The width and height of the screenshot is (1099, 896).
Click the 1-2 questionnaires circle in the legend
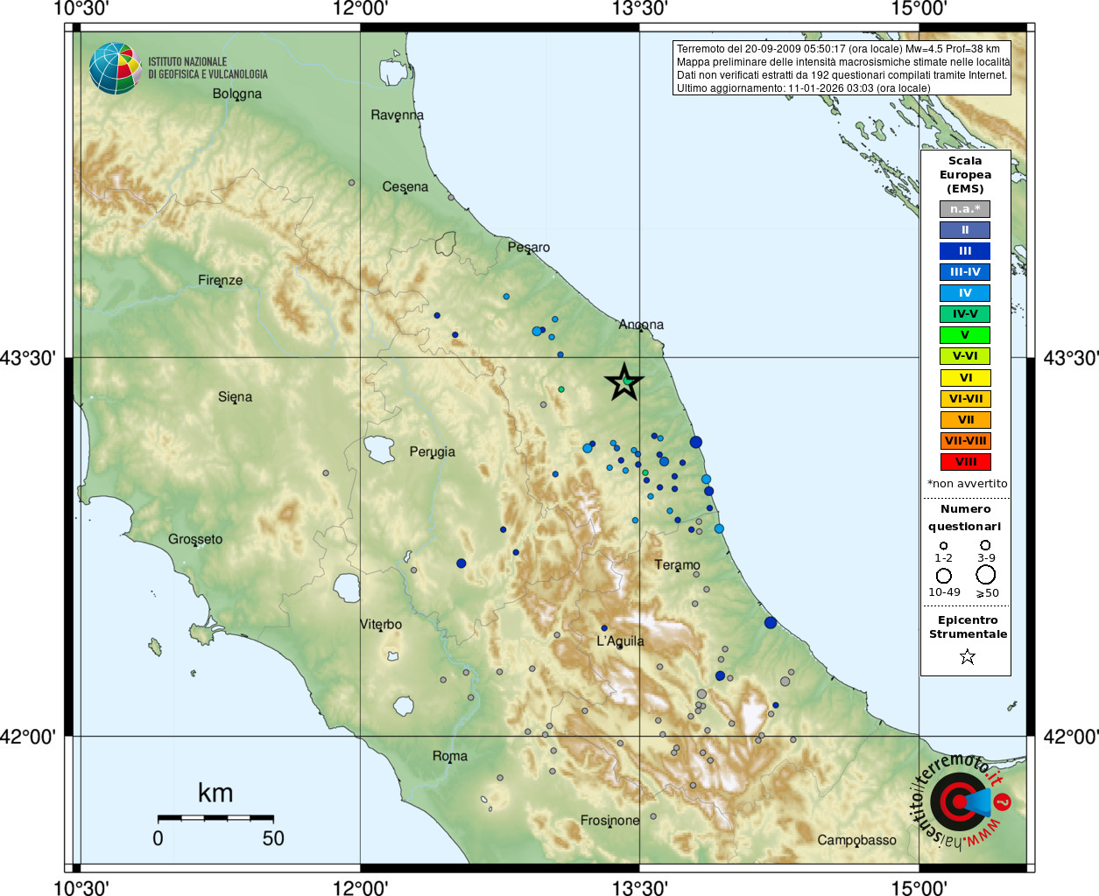[x=943, y=546]
